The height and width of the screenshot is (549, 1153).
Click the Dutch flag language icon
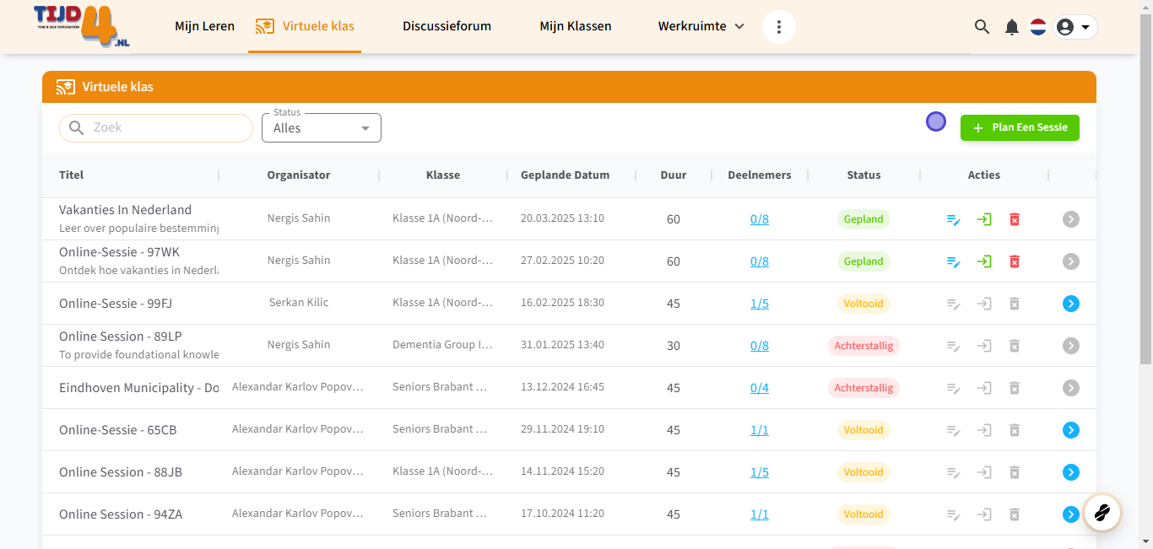pos(1038,27)
